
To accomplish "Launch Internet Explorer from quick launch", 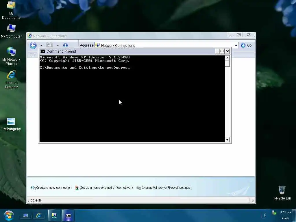I will click(39, 216).
